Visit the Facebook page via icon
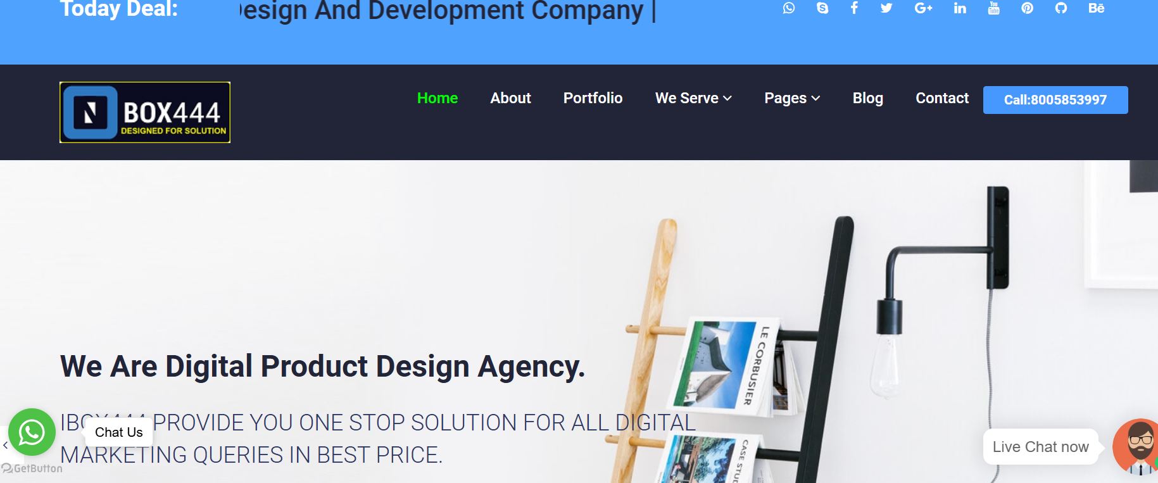This screenshot has height=483, width=1158. [x=854, y=8]
